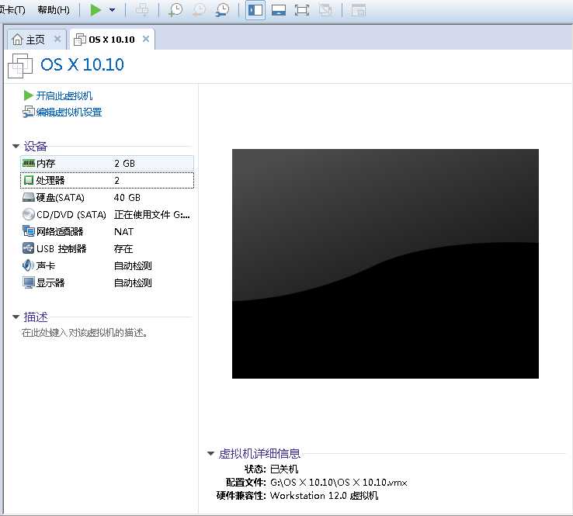Select the 处理器 device label
The image size is (573, 516).
pos(50,180)
